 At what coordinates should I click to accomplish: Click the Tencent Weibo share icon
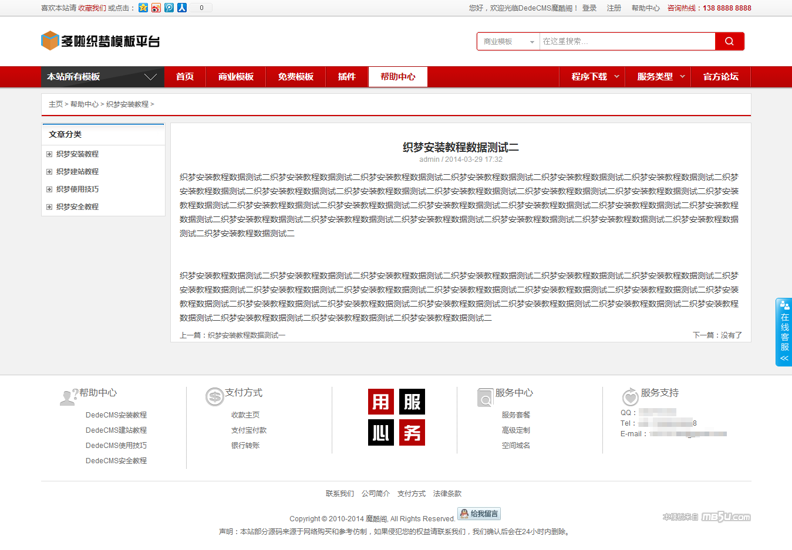[169, 8]
